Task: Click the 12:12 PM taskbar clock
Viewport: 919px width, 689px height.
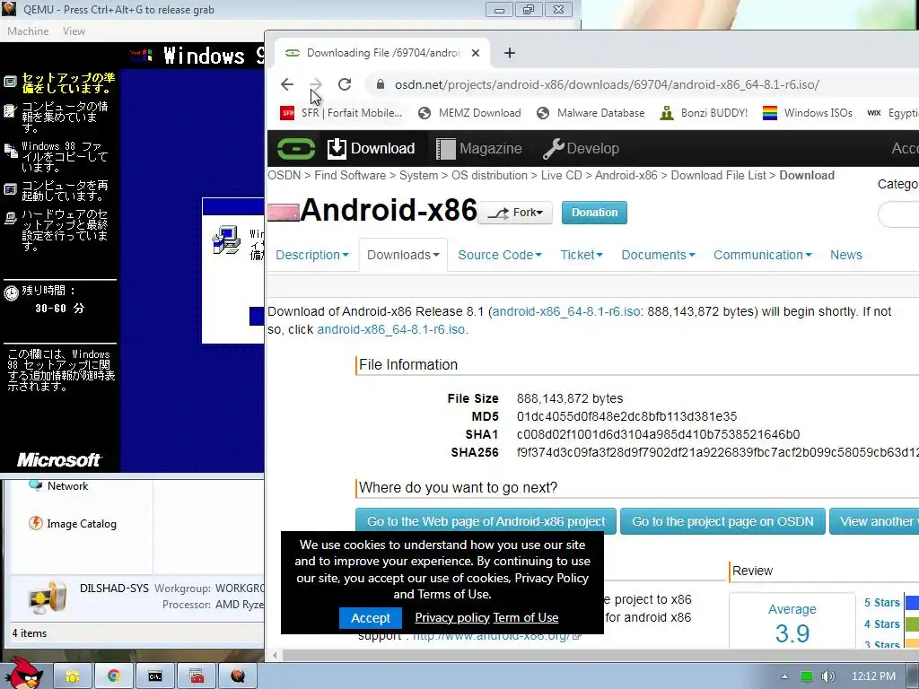Action: pos(873,676)
